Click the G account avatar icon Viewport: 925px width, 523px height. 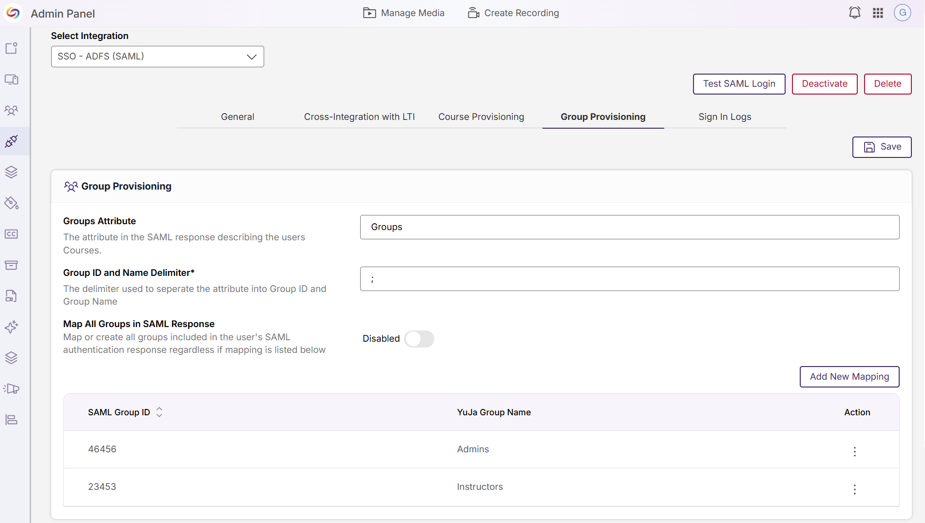coord(903,13)
